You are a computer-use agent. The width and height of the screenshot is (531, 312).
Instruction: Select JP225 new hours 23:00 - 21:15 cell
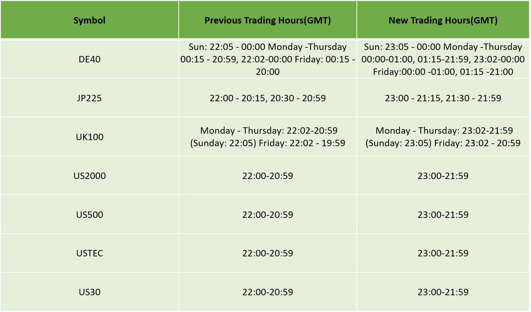[443, 98]
